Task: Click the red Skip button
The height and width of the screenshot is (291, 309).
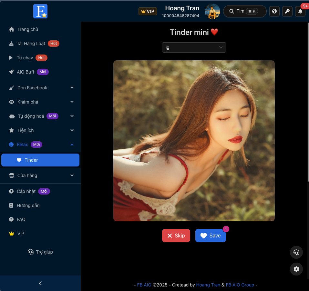Action: [176, 236]
